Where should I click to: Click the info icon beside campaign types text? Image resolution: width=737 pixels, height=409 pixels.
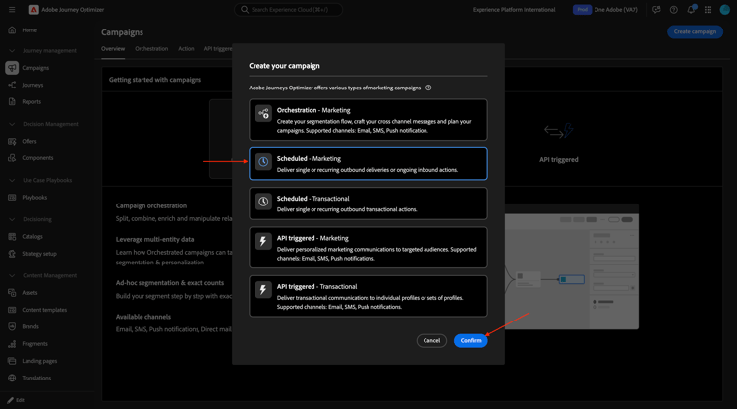coord(428,88)
